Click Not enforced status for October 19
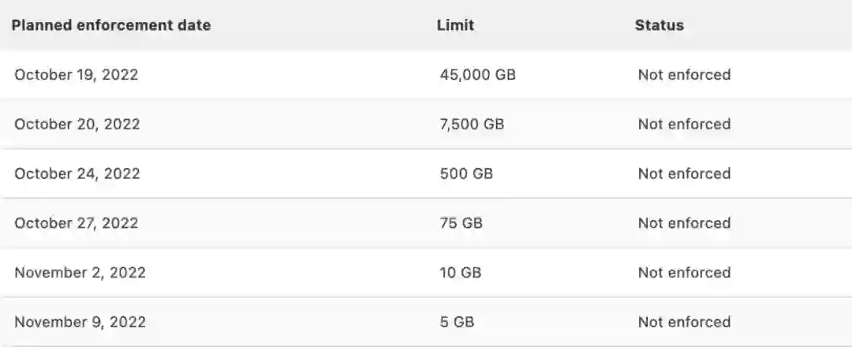This screenshot has height=347, width=852. coord(684,75)
